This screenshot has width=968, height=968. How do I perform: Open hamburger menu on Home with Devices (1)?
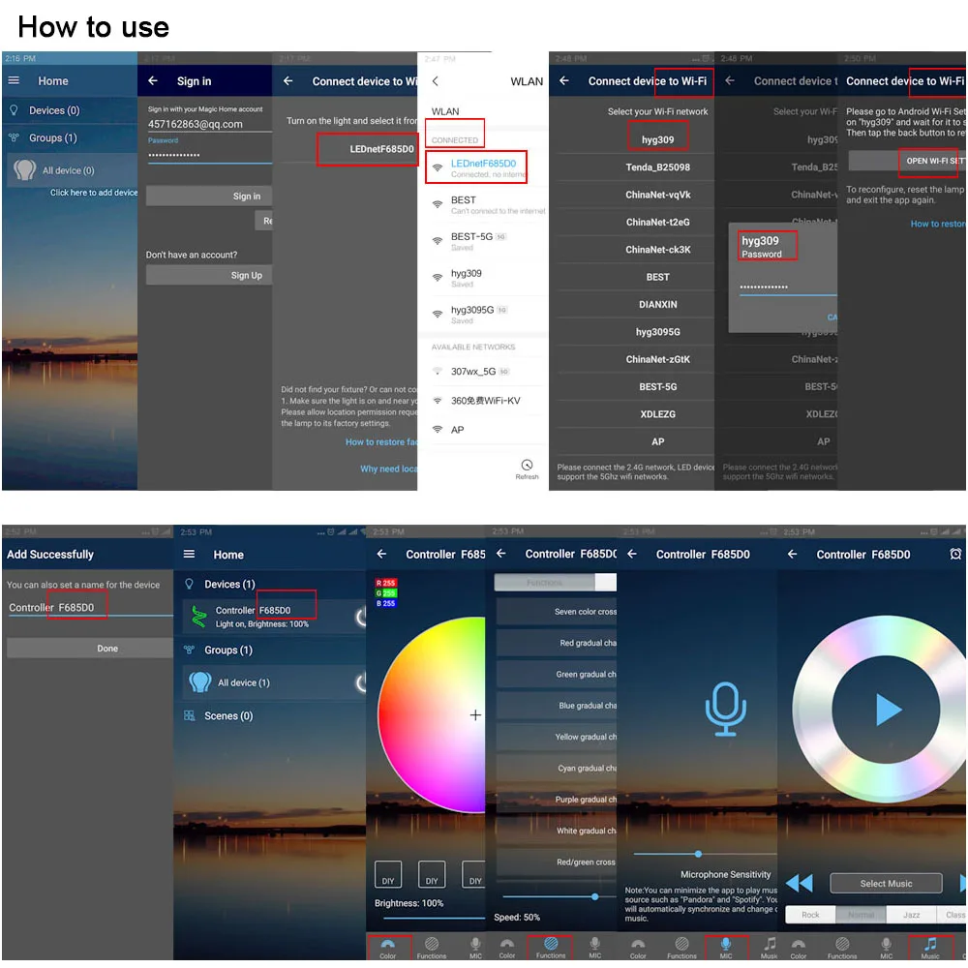pos(189,554)
